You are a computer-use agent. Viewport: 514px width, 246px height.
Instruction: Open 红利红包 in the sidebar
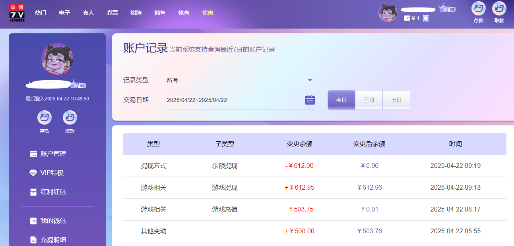point(53,192)
